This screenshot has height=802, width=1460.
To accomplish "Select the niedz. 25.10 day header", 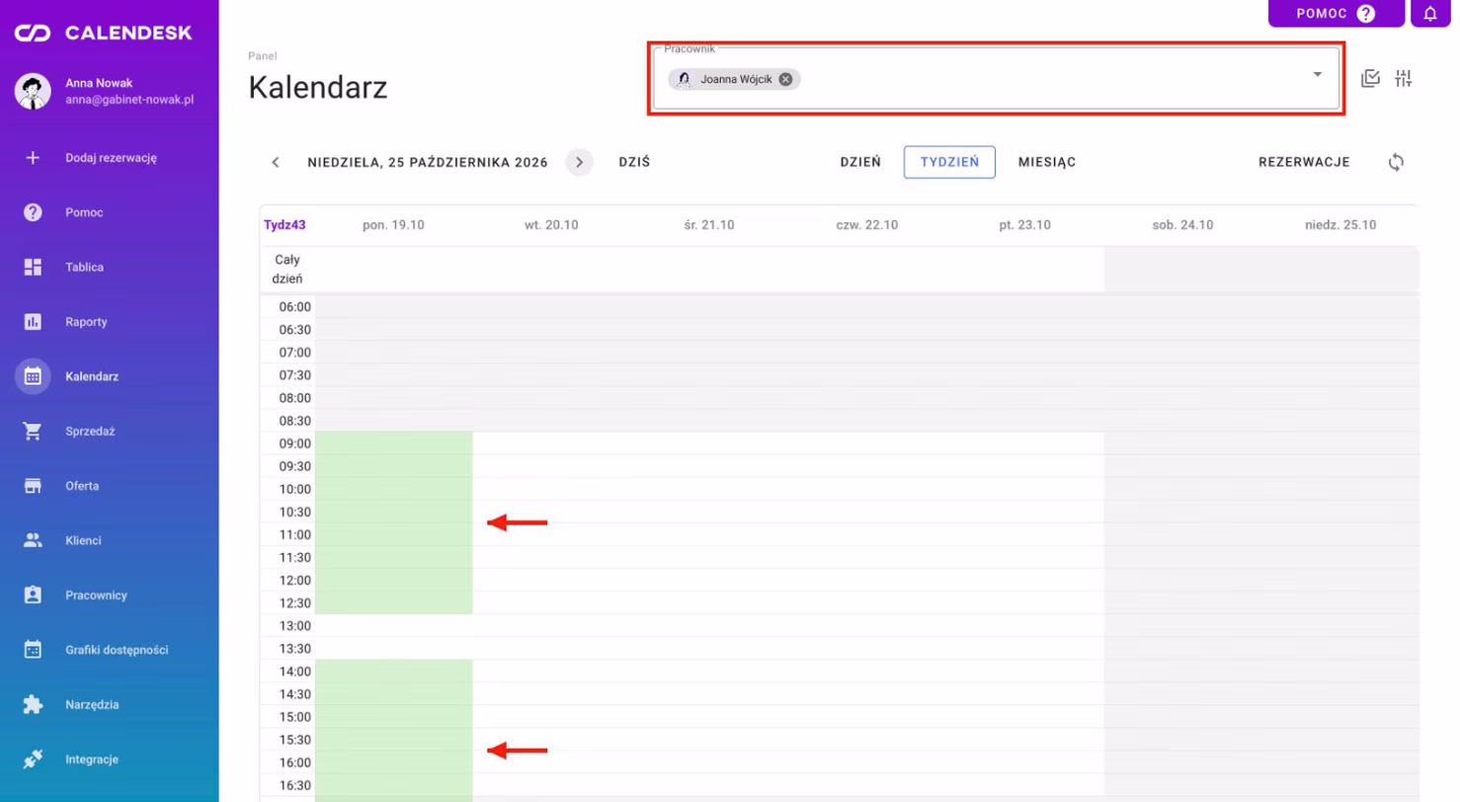I will [1339, 225].
